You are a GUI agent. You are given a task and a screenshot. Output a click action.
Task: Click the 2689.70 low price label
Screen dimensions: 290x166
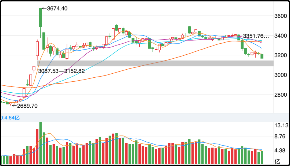point(27,106)
